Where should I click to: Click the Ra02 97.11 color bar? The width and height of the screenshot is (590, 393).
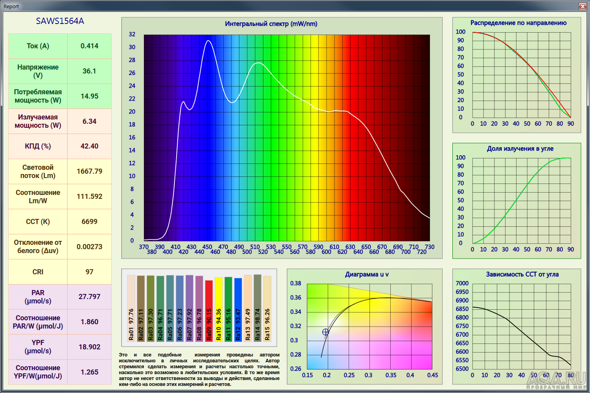(141, 308)
